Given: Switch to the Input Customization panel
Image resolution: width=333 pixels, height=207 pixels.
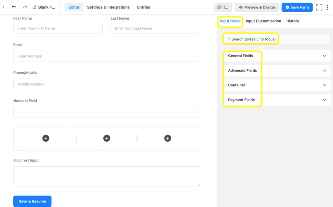Looking at the screenshot, I should click(x=263, y=21).
